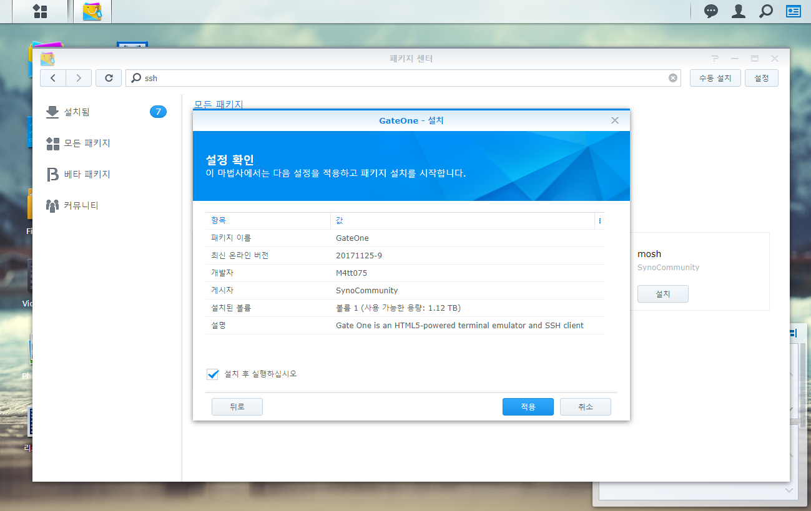Open the desktop search magnifier icon

coord(766,11)
